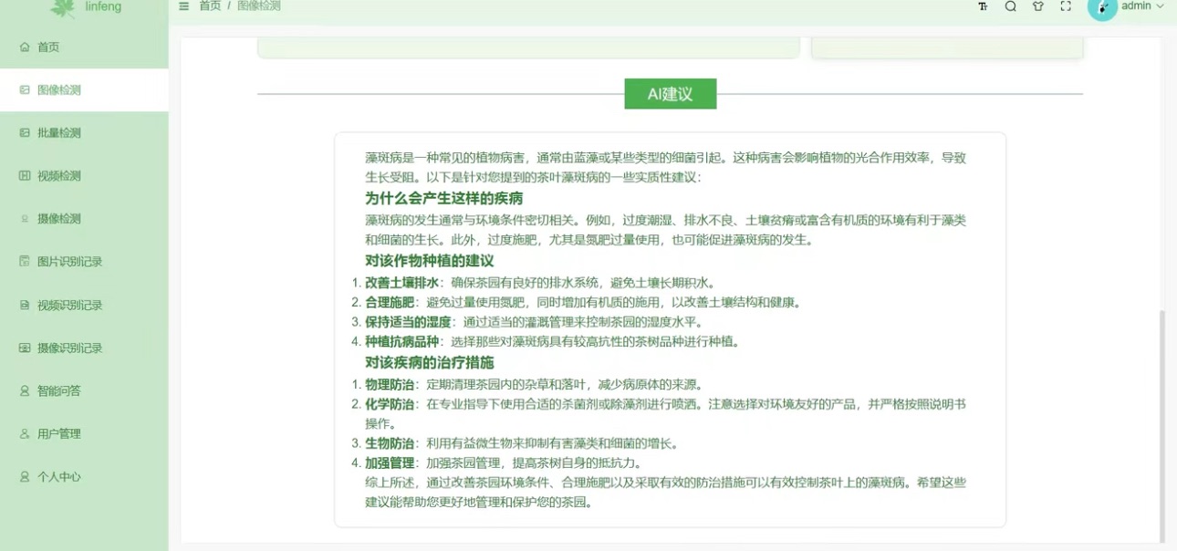Enter fullscreen mode via bracket icon
This screenshot has width=1177, height=551.
(x=1066, y=6)
